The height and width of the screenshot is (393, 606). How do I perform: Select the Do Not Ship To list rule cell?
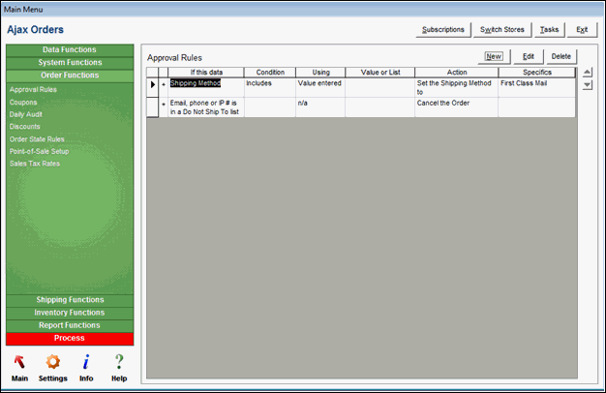pyautogui.click(x=205, y=106)
